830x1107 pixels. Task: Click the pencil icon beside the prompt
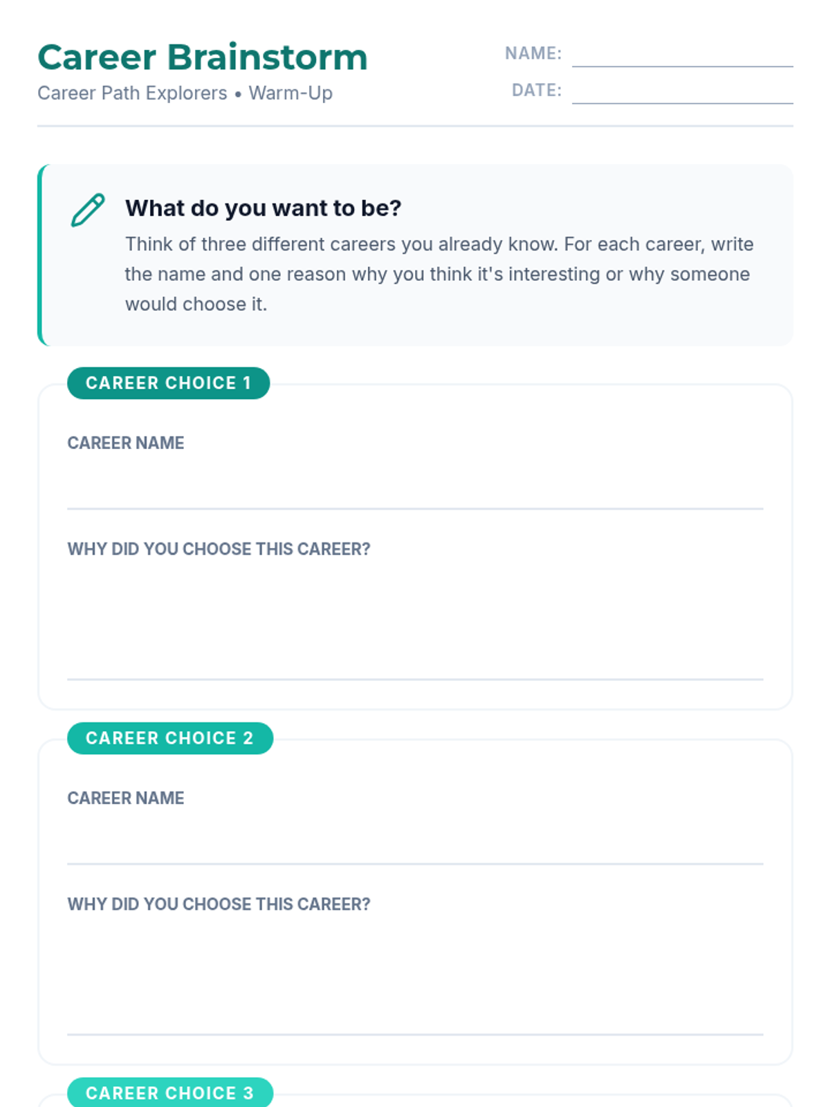click(x=88, y=210)
